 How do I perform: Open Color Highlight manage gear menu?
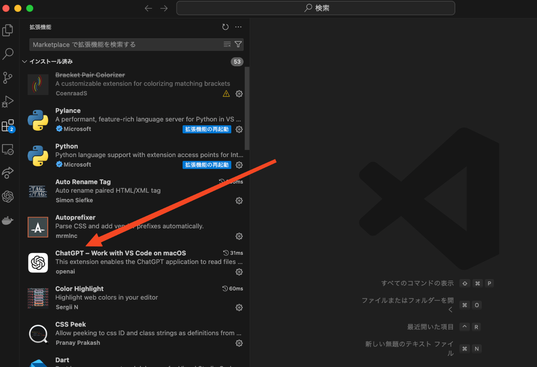[x=239, y=308]
